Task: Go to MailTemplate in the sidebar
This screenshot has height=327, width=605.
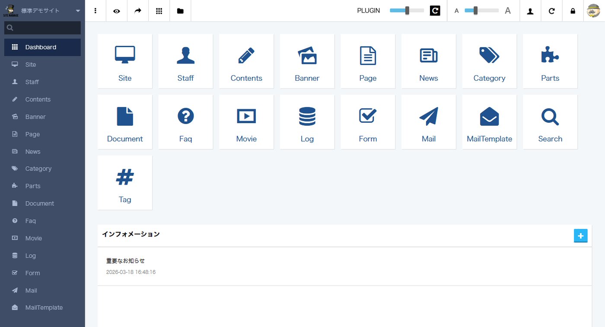Action: 42,308
